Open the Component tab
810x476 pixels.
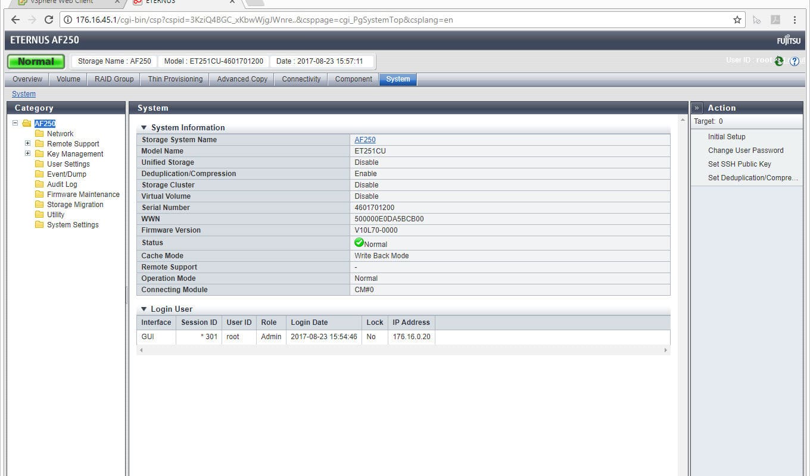pos(354,79)
